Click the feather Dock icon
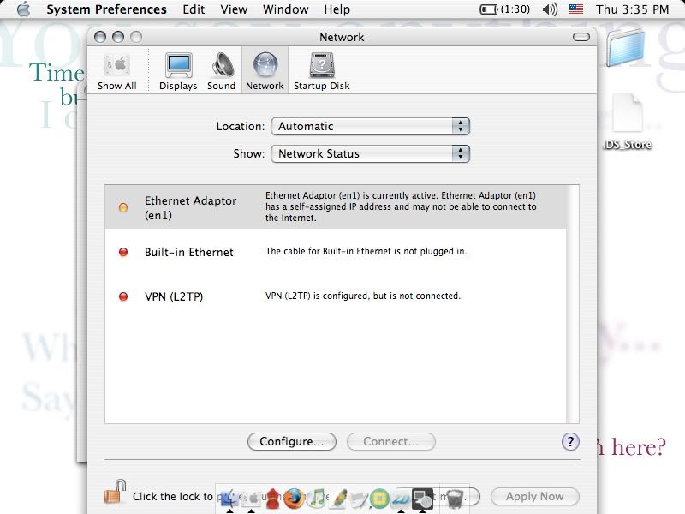The image size is (685, 514). 338,498
